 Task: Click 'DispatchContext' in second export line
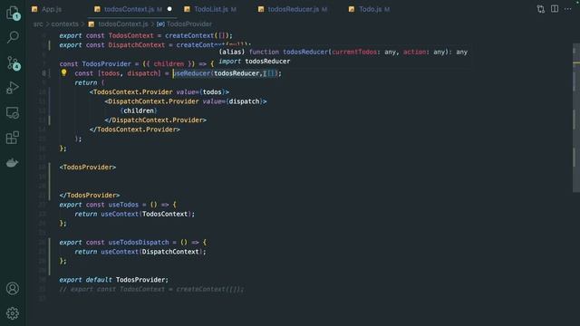click(x=137, y=45)
